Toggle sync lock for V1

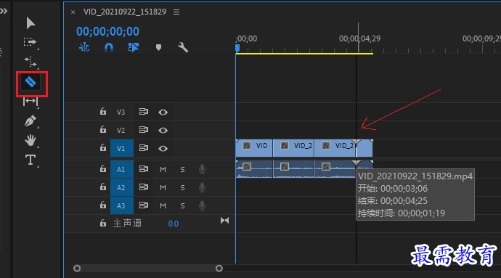[x=144, y=148]
